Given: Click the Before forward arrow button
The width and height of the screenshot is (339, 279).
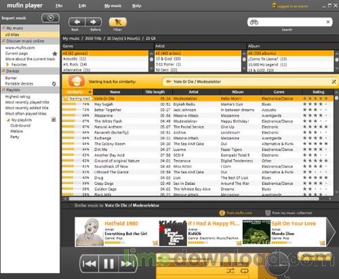Looking at the screenshot, I should (x=94, y=22).
